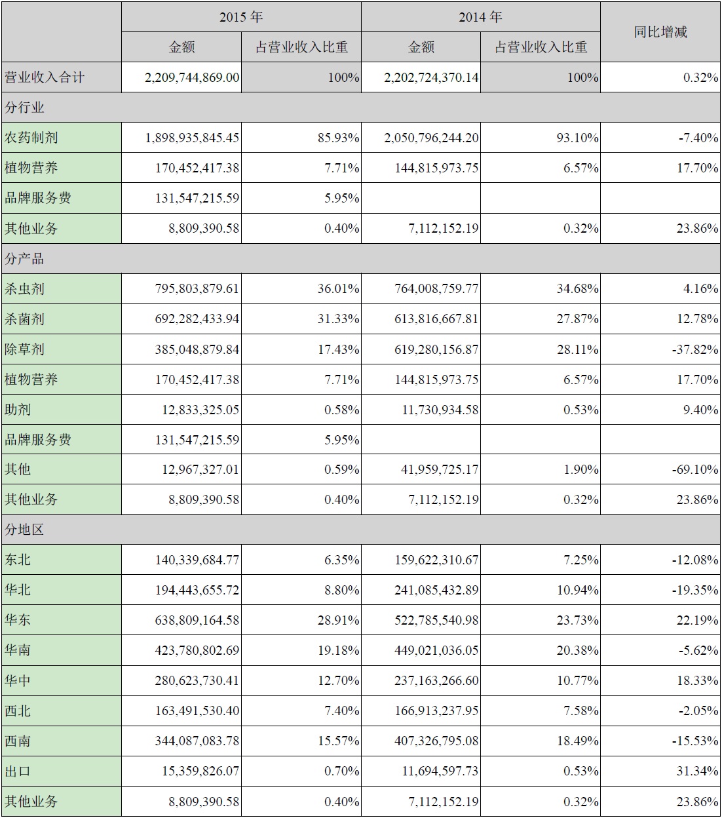Select the "杀虫剂" row label
Viewport: 722px width, 818px height.
[x=25, y=289]
